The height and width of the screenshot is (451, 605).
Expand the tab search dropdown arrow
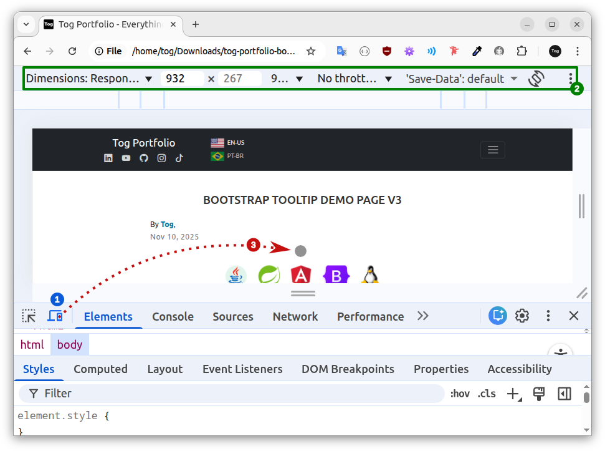coord(26,24)
